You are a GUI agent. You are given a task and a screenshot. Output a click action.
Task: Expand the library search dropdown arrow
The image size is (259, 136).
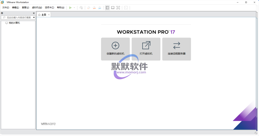(34, 17)
